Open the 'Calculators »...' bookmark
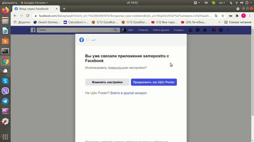Screen dimensions: 254x142 76,22
